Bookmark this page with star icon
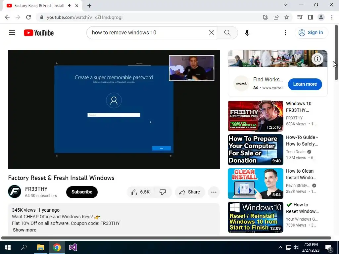Viewport: 339px width, 254px height. click(x=286, y=17)
